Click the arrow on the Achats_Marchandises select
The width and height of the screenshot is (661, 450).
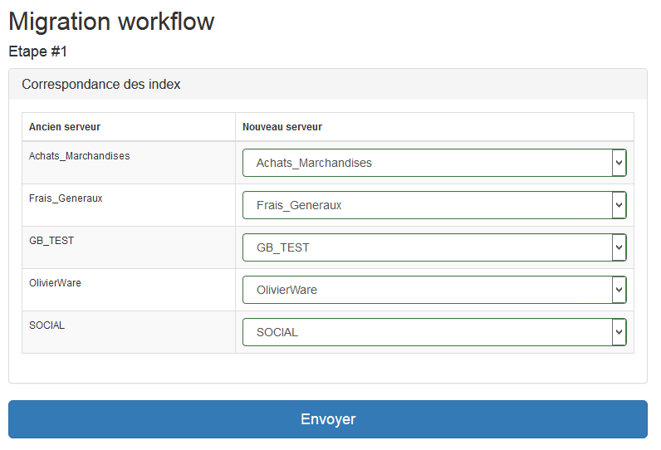pos(619,164)
